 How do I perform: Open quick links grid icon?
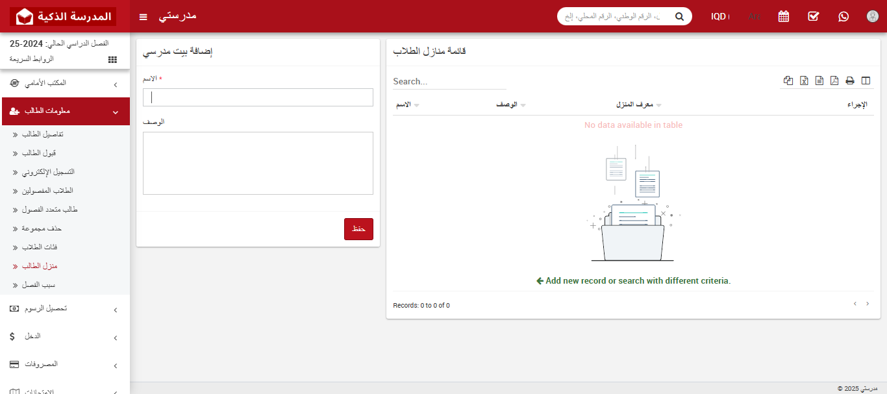112,59
